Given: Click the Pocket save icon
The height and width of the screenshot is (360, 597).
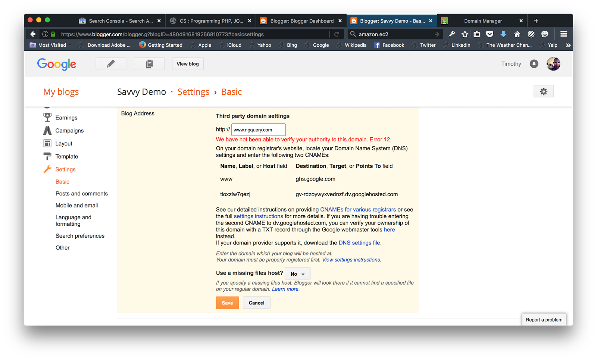Looking at the screenshot, I should tap(490, 34).
